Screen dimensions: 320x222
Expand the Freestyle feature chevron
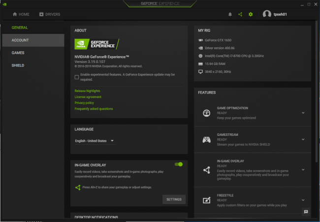(x=303, y=200)
